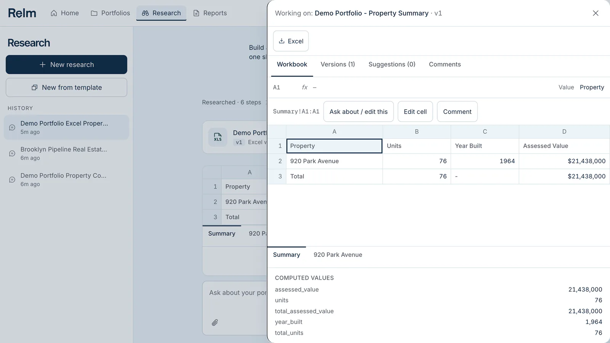Click chat icon beside Demo Portfolio Excel Proper...
Image resolution: width=610 pixels, height=343 pixels.
12,127
